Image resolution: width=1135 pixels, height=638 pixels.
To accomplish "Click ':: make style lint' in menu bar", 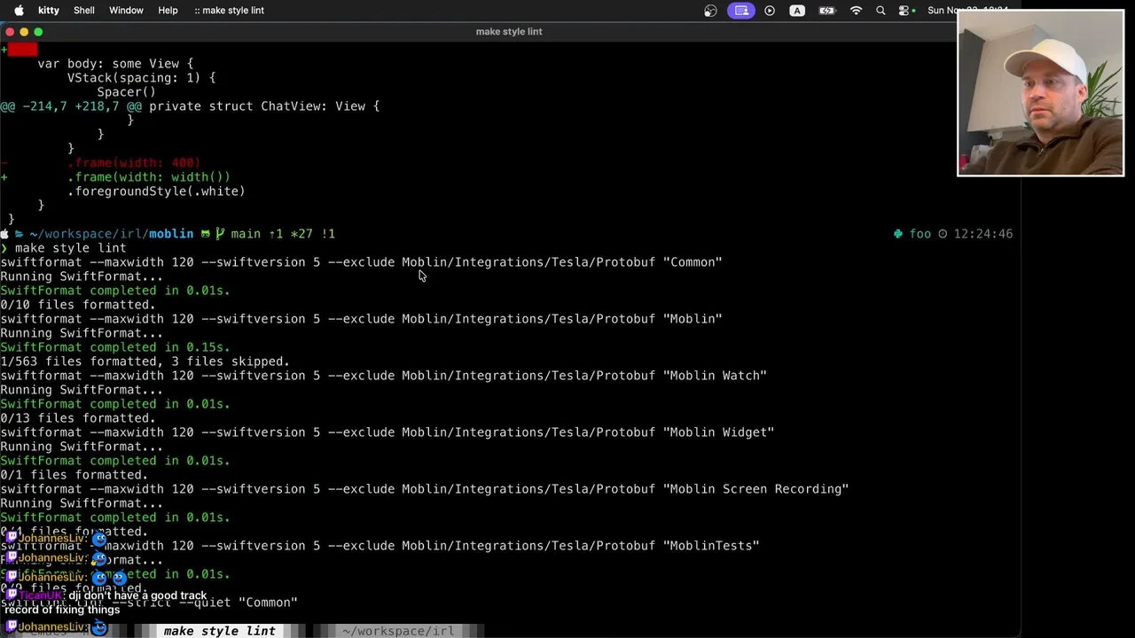I will (229, 11).
